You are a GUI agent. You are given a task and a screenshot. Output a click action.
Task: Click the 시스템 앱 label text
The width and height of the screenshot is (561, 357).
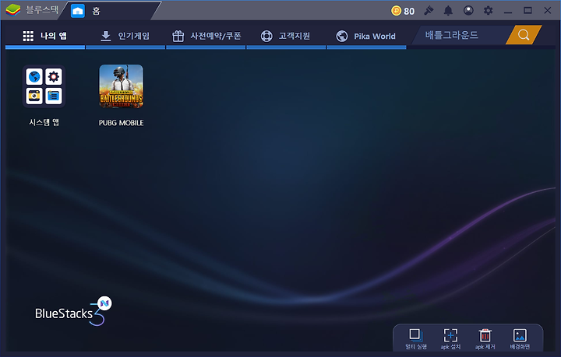pyautogui.click(x=44, y=122)
